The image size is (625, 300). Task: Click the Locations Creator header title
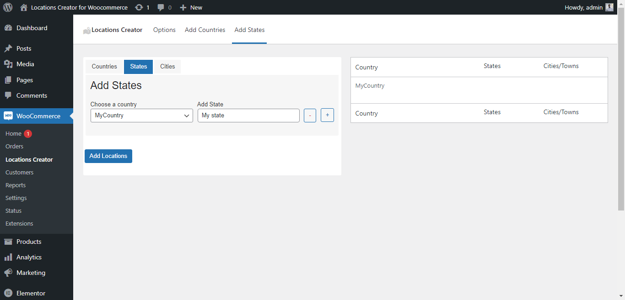(x=117, y=30)
